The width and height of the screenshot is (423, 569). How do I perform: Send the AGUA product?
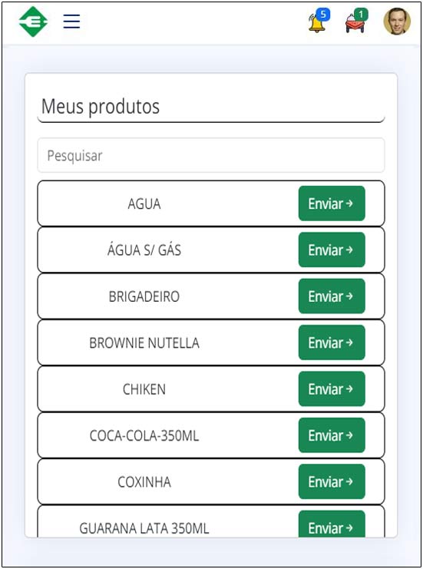coord(332,203)
